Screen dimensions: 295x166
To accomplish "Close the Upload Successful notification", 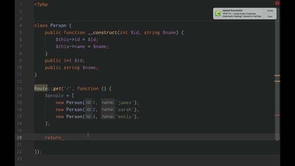I will (x=270, y=11).
